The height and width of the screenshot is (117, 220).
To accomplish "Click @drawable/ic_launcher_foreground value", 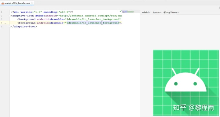I will pos(93,23).
